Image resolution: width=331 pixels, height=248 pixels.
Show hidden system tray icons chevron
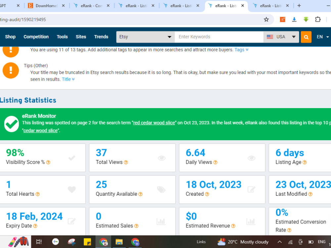coord(279,242)
